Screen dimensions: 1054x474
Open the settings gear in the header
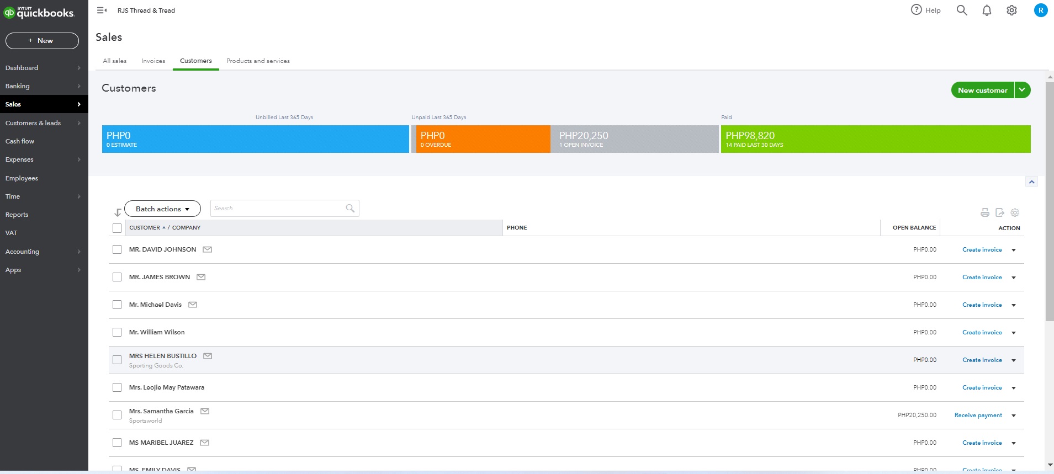point(1011,10)
